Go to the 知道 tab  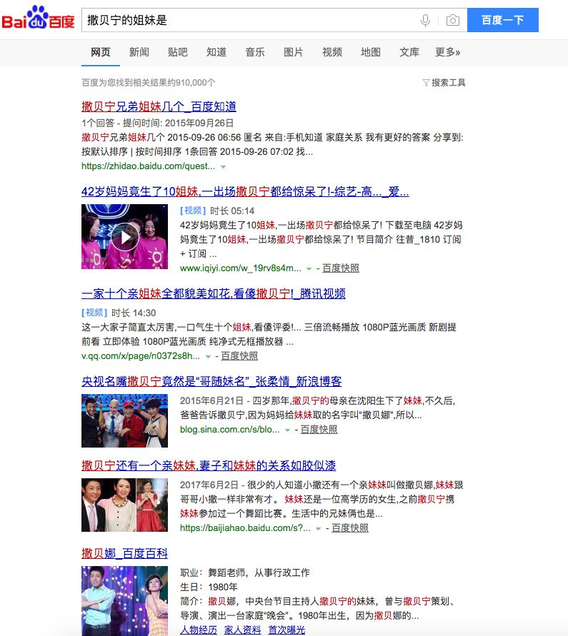click(216, 52)
